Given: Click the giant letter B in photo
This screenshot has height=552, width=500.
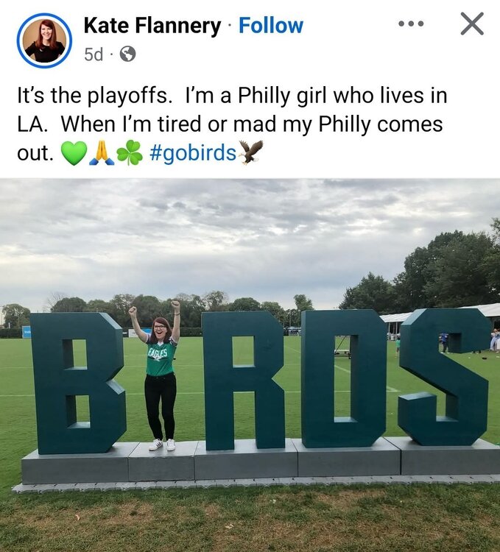Looking at the screenshot, I should pos(78,383).
